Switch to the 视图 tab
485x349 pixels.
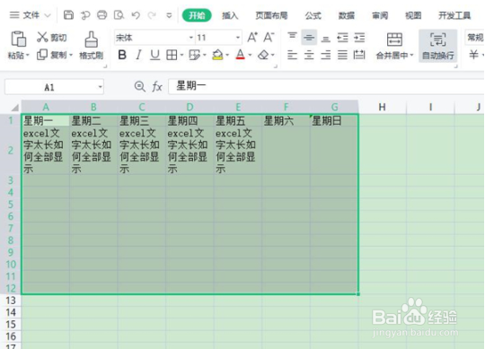413,15
